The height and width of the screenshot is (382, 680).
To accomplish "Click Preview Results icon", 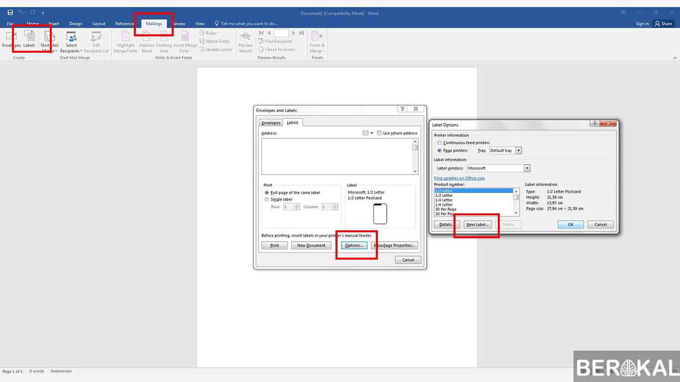I will coord(245,42).
